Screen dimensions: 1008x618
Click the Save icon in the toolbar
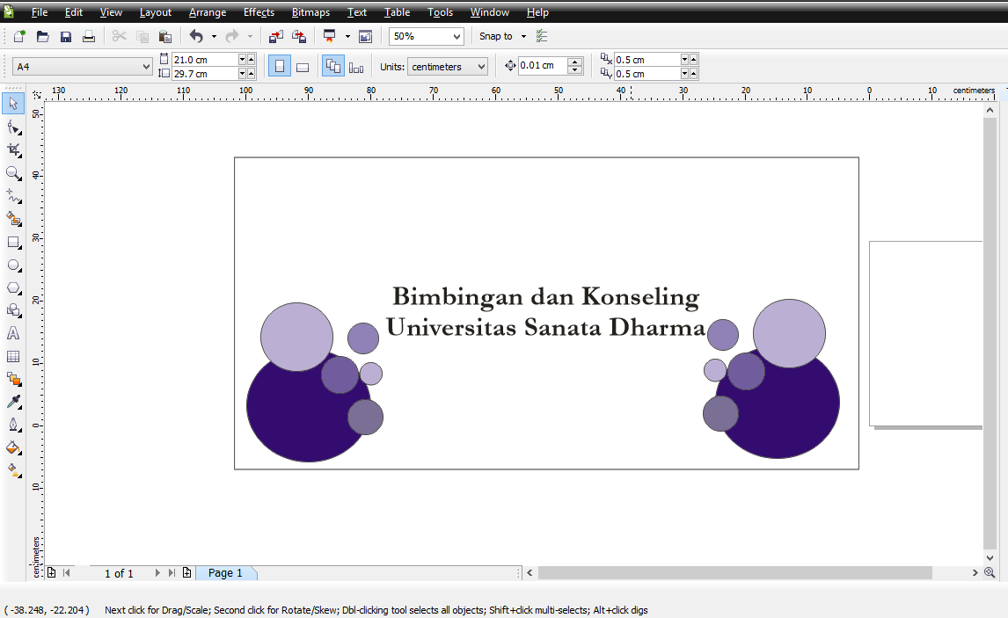[66, 37]
